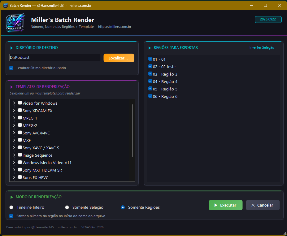The width and height of the screenshot is (287, 236).
Task: Click the Inverter Seleção link
Action: pyautogui.click(x=262, y=48)
